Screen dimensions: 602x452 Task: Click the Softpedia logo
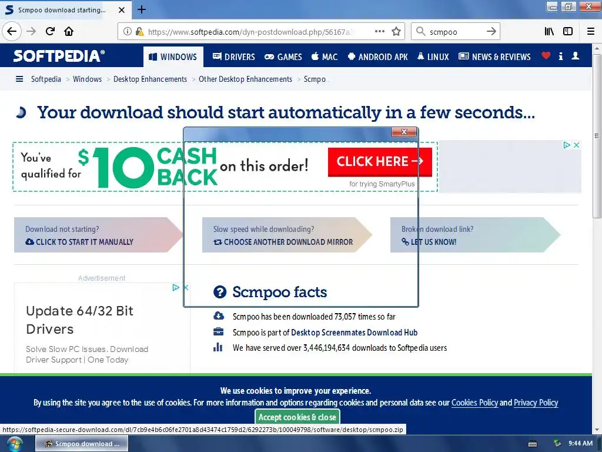(x=59, y=56)
